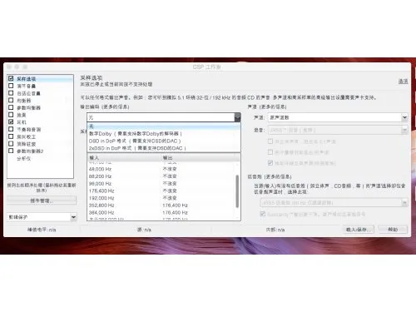416x312 pixels.
Task: Open 更多的信息 link beside 输出编码
Action: click(x=115, y=106)
